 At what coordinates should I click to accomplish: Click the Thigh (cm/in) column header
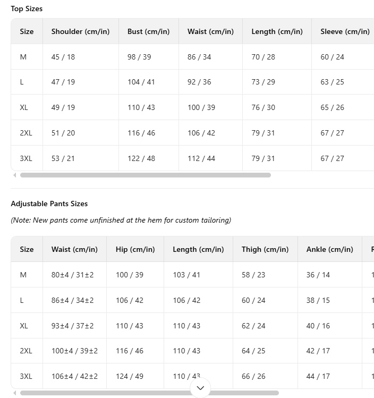[265, 249]
